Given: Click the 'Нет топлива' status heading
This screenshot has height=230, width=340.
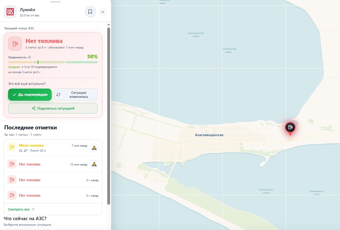Looking at the screenshot, I should [44, 41].
